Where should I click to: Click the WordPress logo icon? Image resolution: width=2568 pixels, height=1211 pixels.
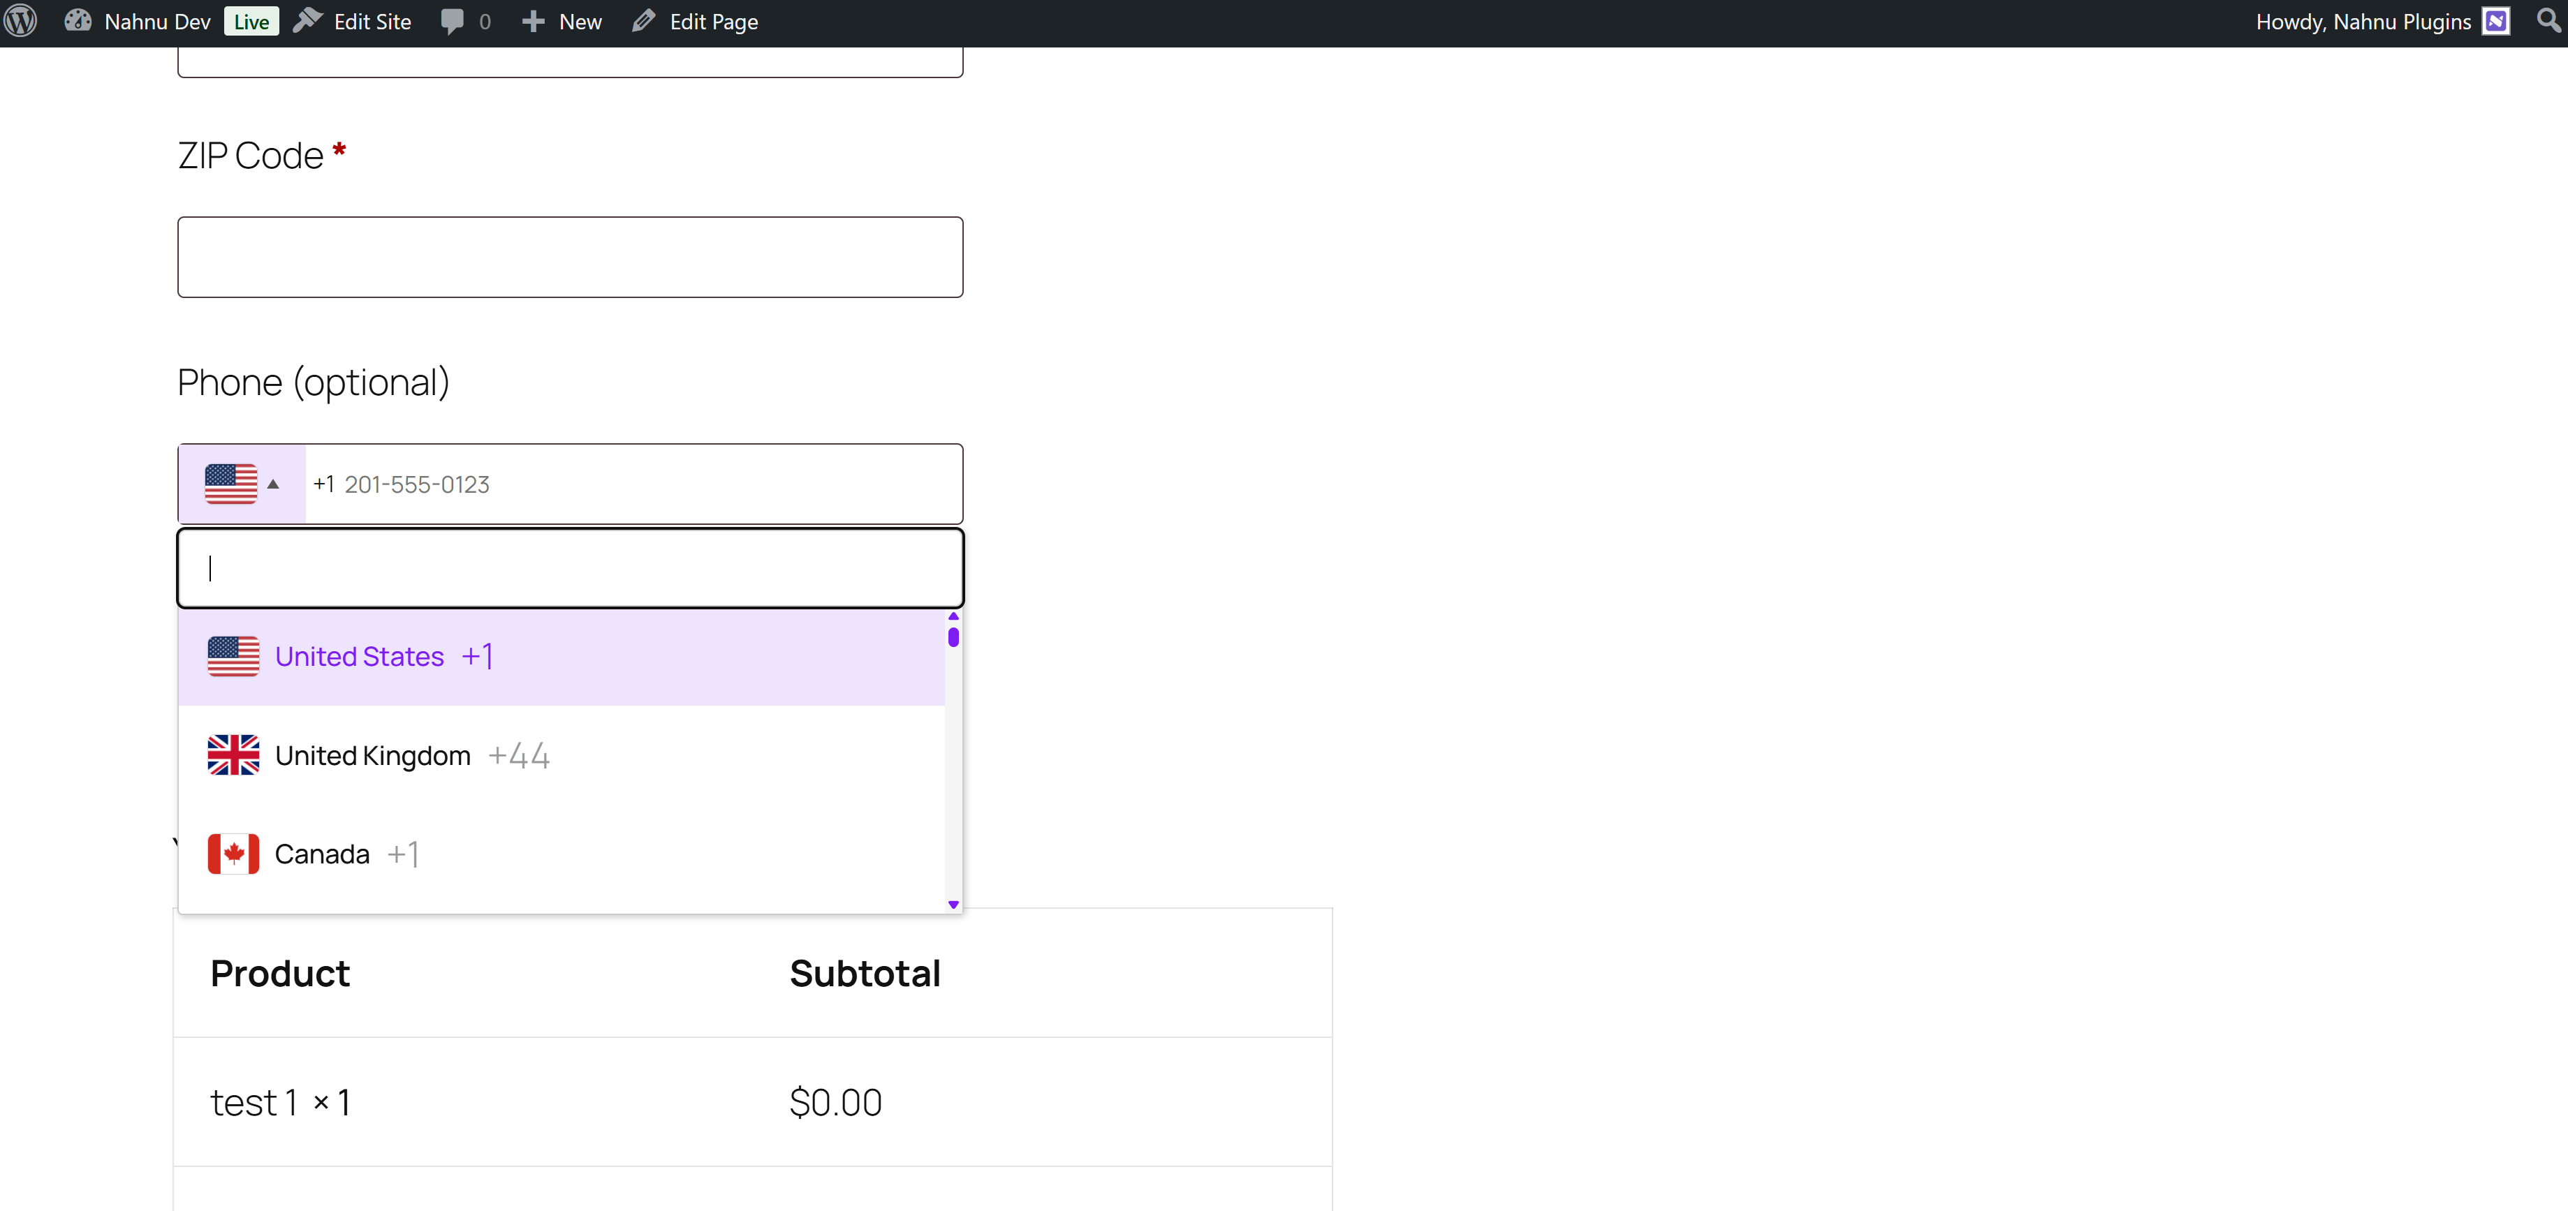(x=20, y=21)
